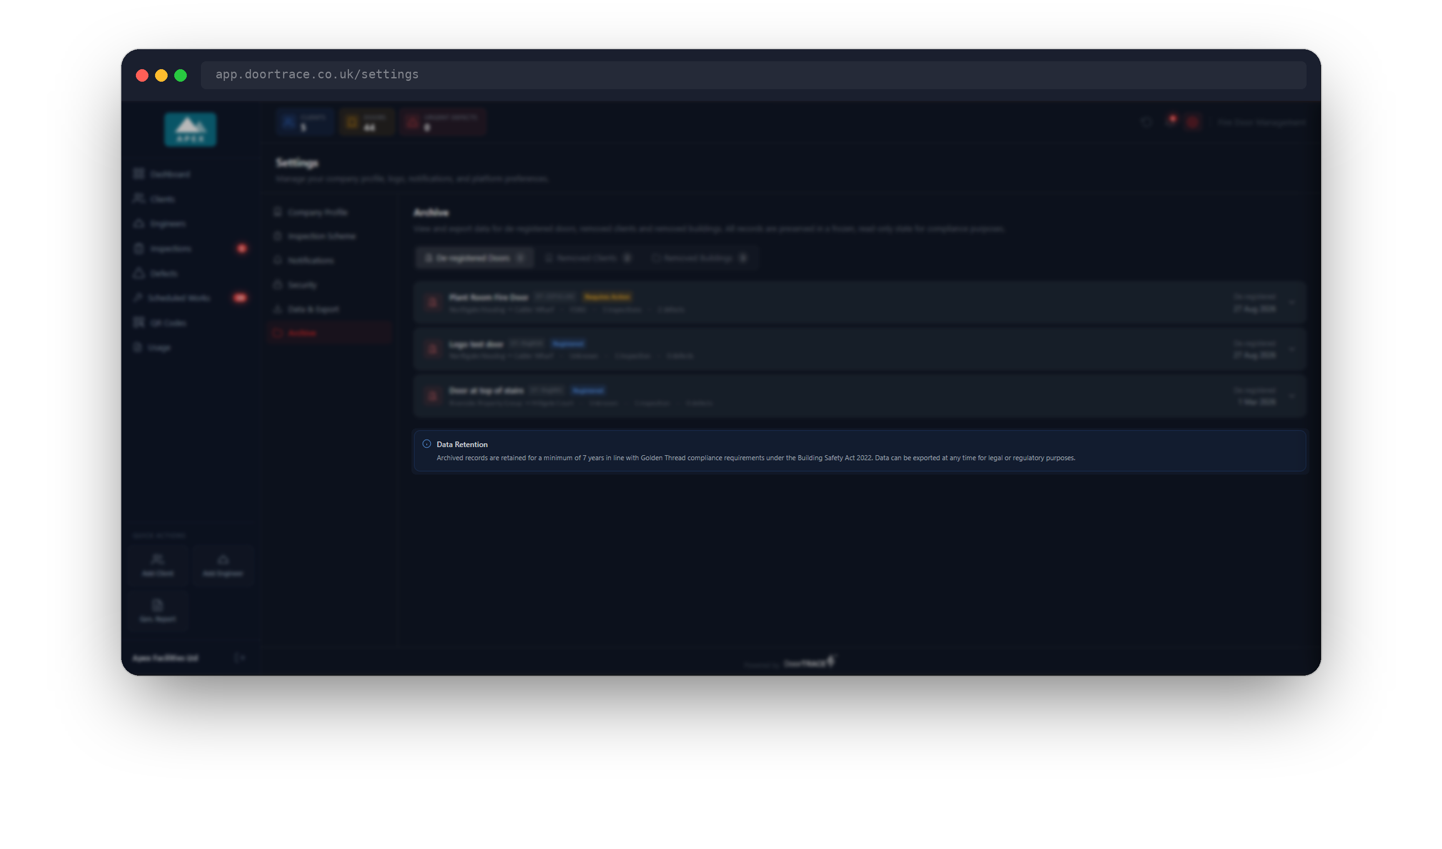Click the notifications bell with red badge
Image resolution: width=1442 pixels, height=849 pixels.
tap(1170, 122)
